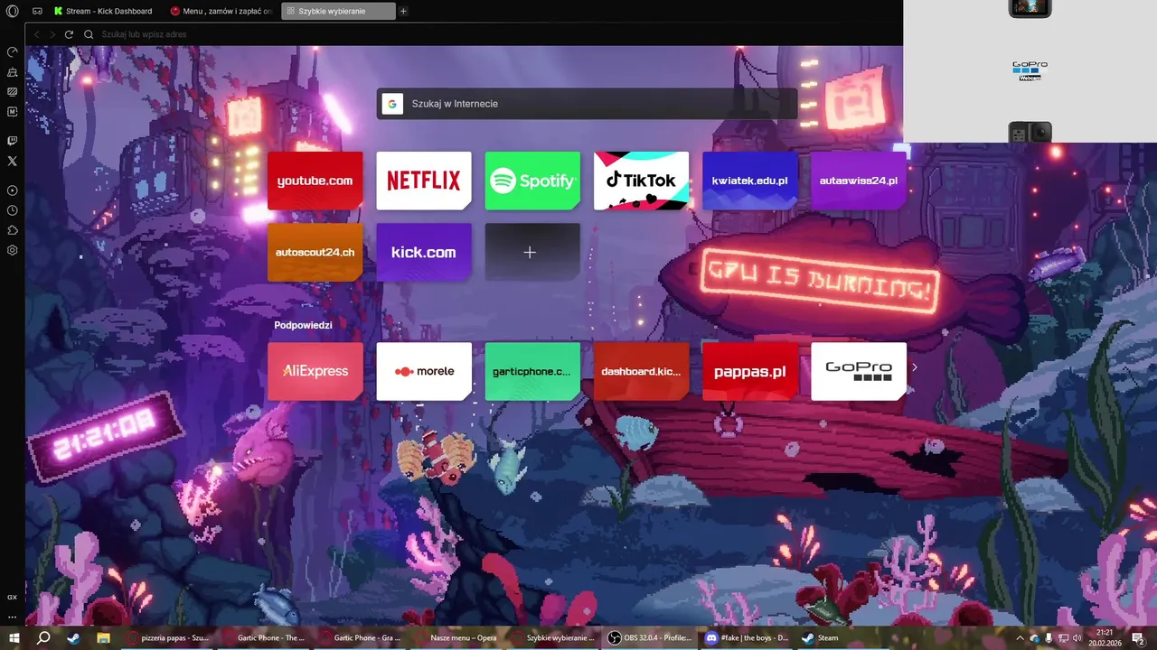The height and width of the screenshot is (650, 1157).
Task: Click the M icon in the sidebar
Action: (x=13, y=112)
